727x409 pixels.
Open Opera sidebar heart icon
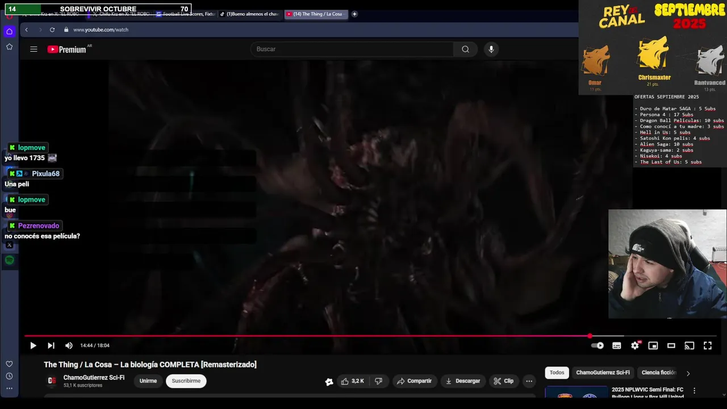[9, 364]
